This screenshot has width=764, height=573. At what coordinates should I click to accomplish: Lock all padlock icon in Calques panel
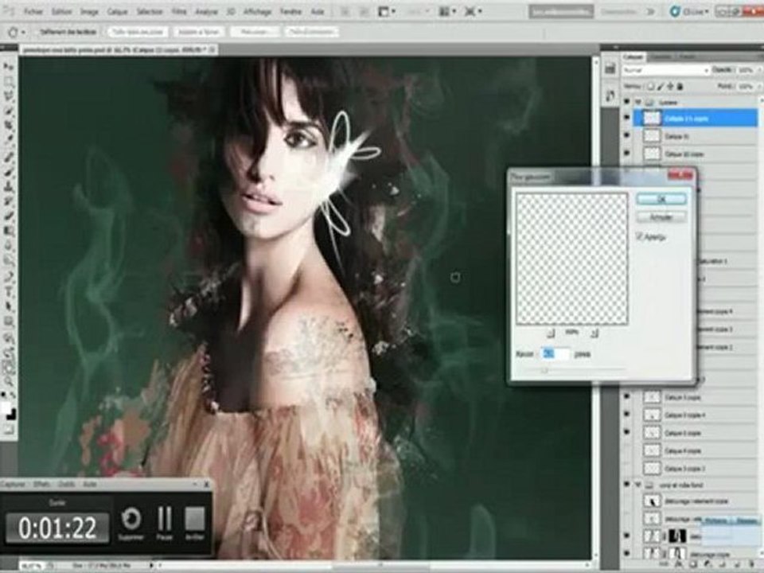(x=680, y=86)
